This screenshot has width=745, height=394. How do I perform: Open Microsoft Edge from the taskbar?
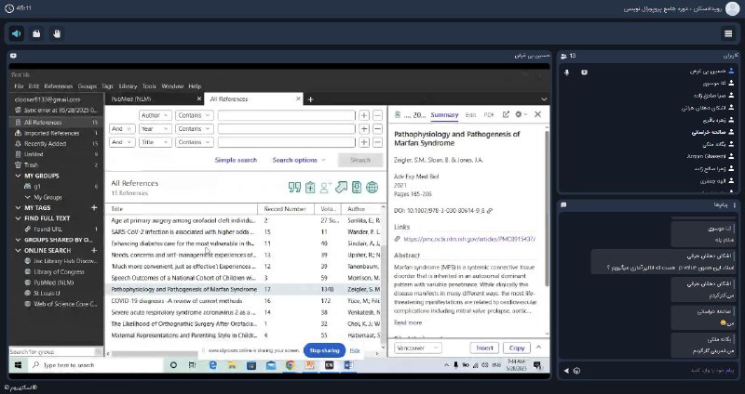point(212,365)
